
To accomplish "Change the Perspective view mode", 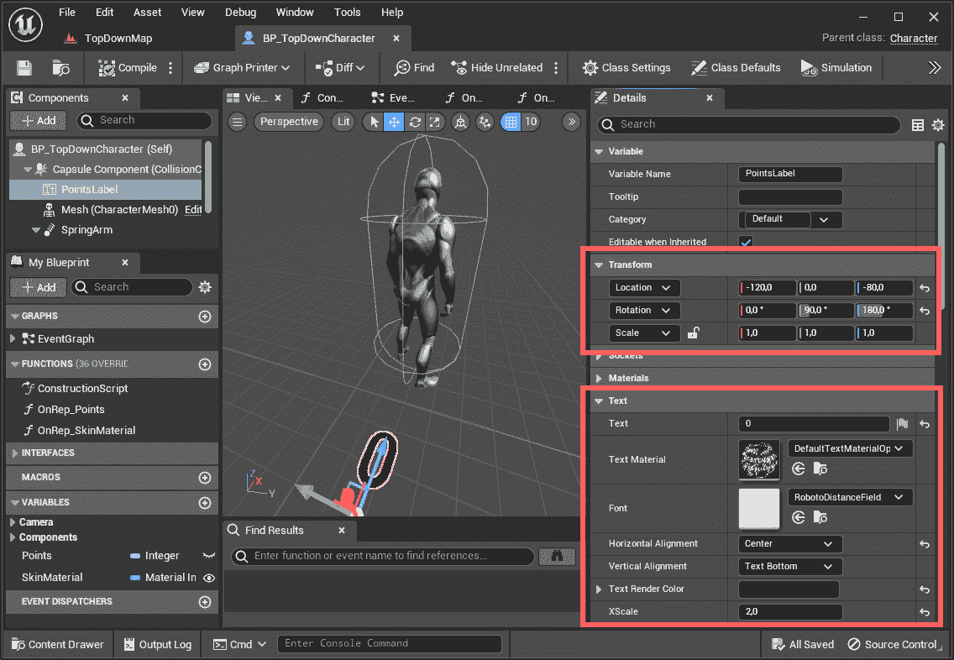I will 289,122.
